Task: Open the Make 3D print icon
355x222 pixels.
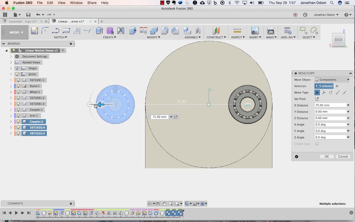Action: click(271, 31)
